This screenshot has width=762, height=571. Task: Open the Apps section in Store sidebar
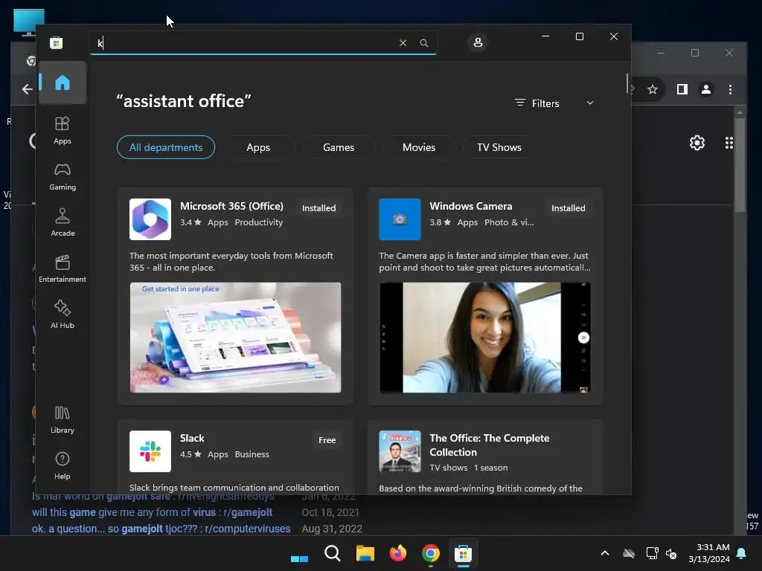63,130
